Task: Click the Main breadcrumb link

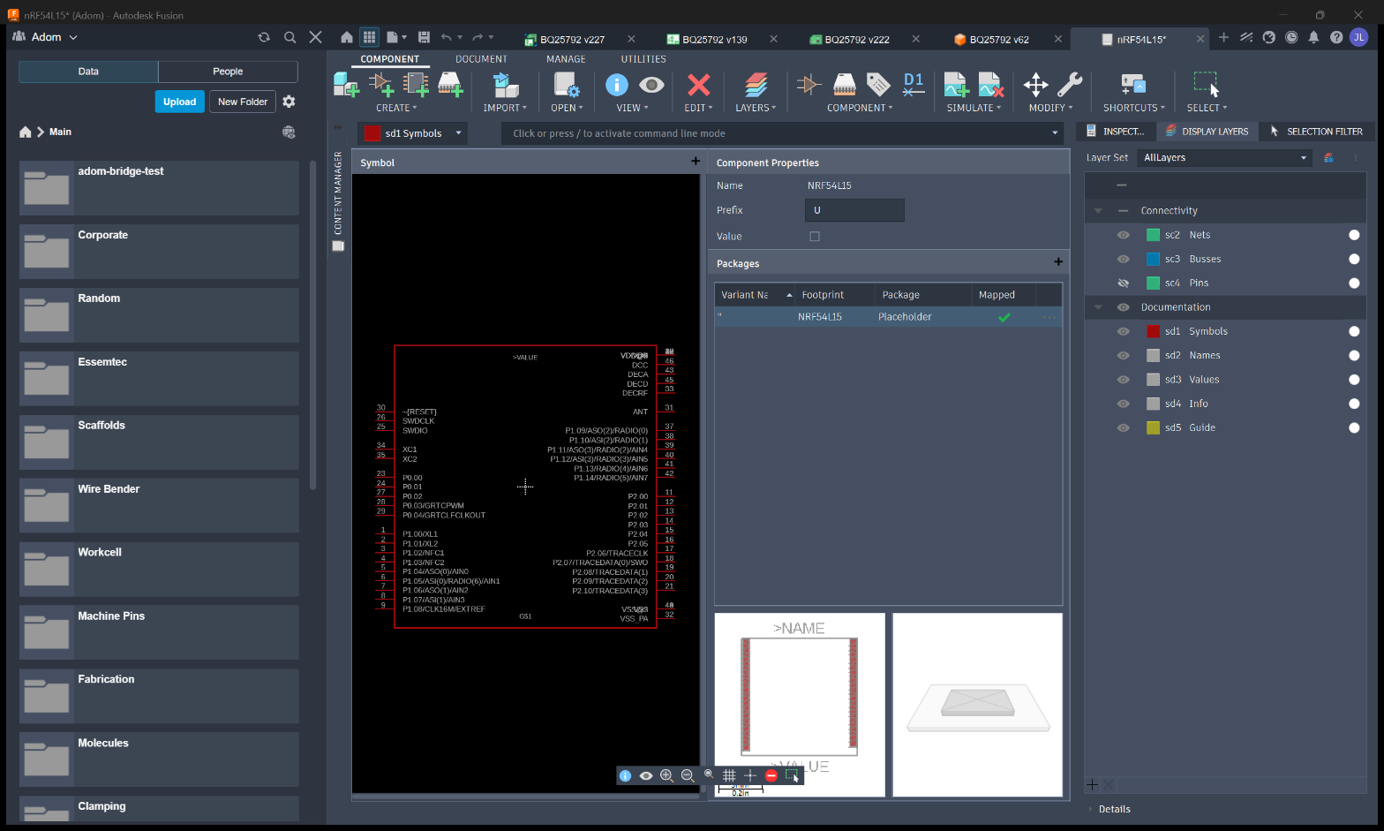Action: (x=60, y=132)
